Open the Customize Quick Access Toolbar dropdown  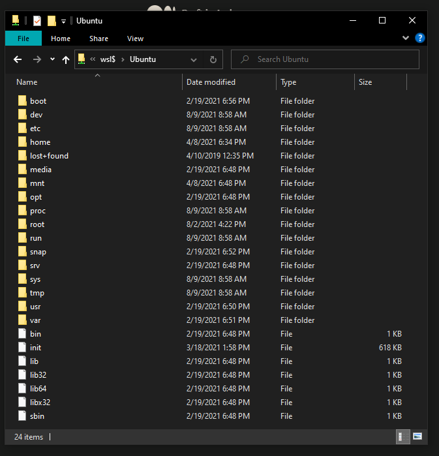(x=63, y=22)
